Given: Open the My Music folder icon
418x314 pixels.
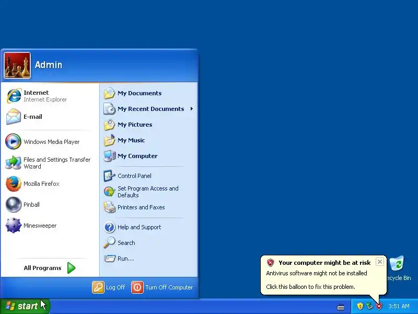Looking at the screenshot, I should coord(110,140).
